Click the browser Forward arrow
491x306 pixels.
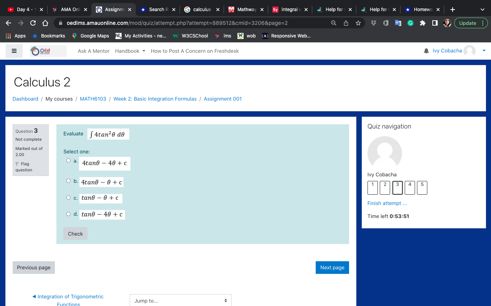click(21, 23)
